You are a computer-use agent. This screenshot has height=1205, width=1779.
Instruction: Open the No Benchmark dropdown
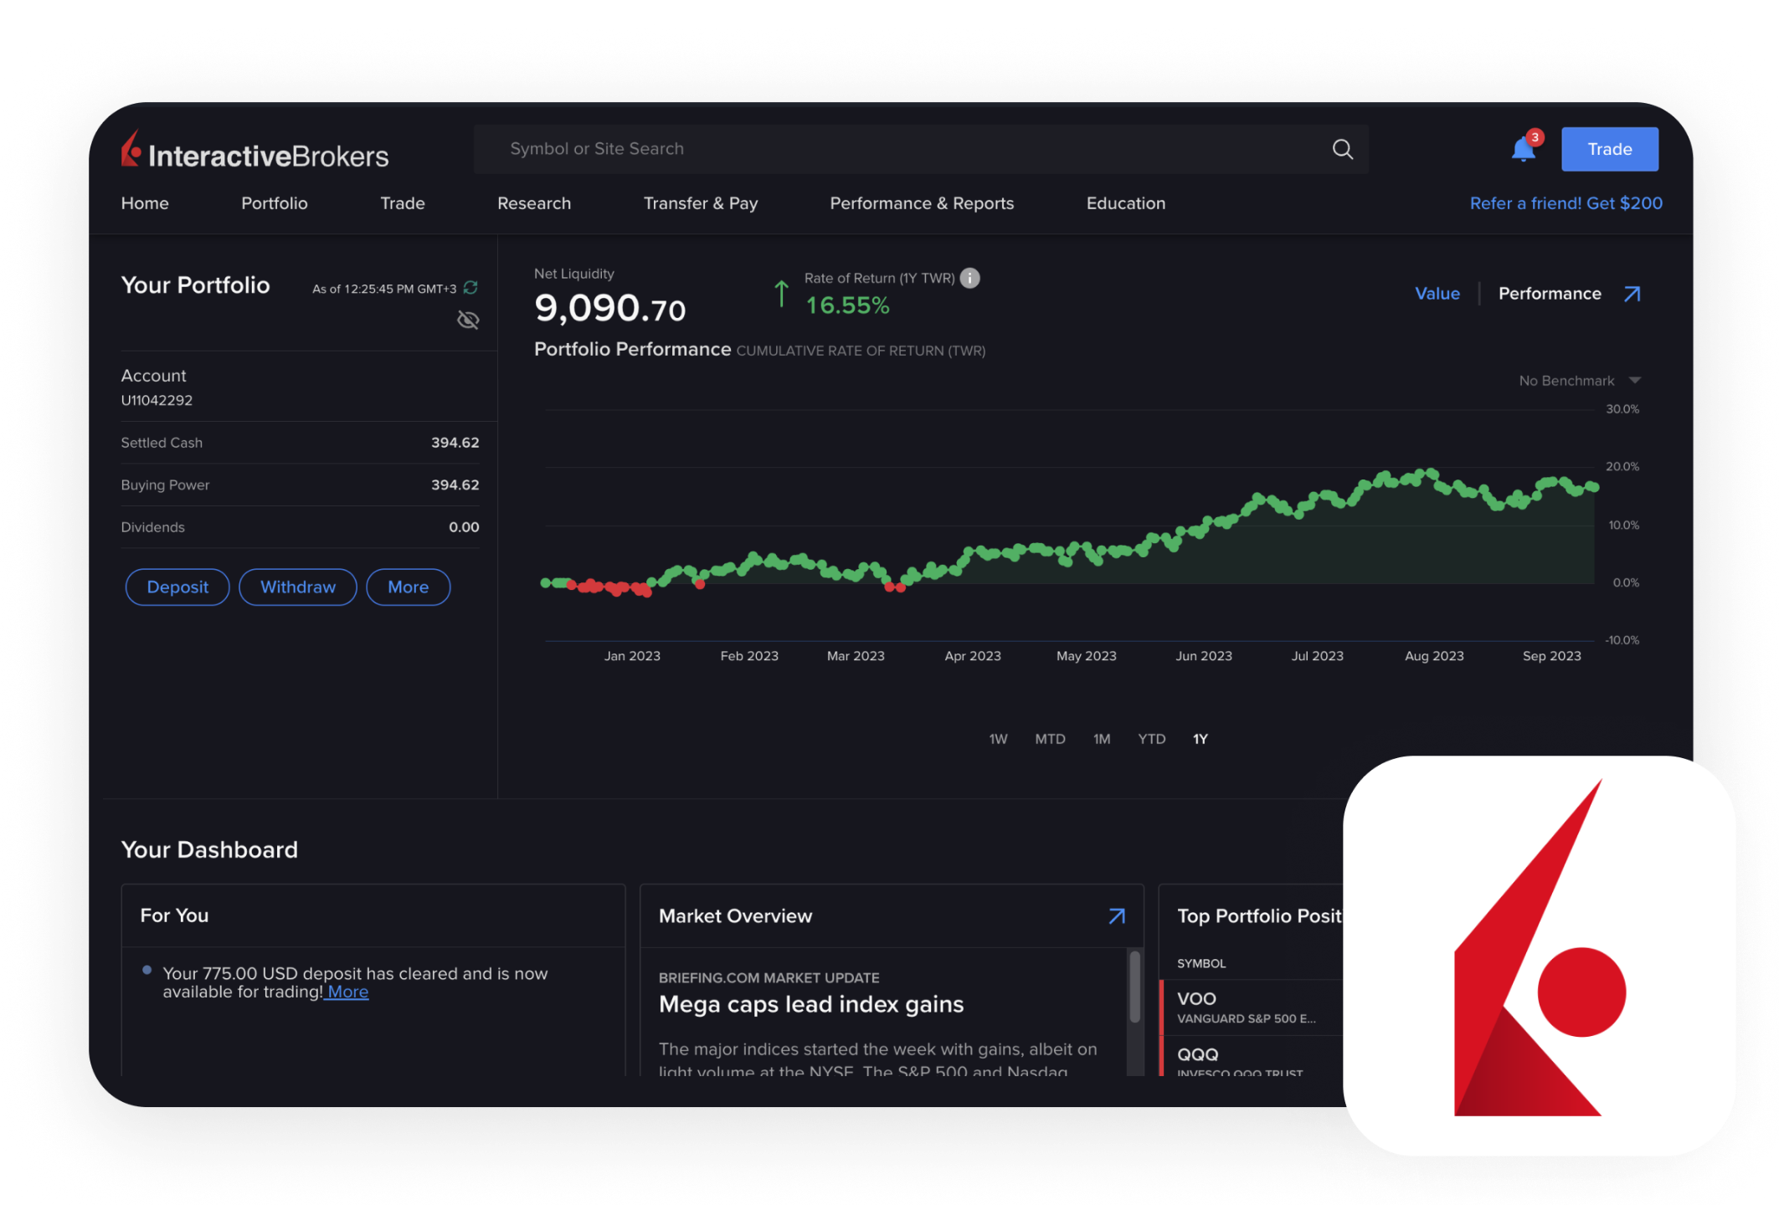coord(1578,381)
